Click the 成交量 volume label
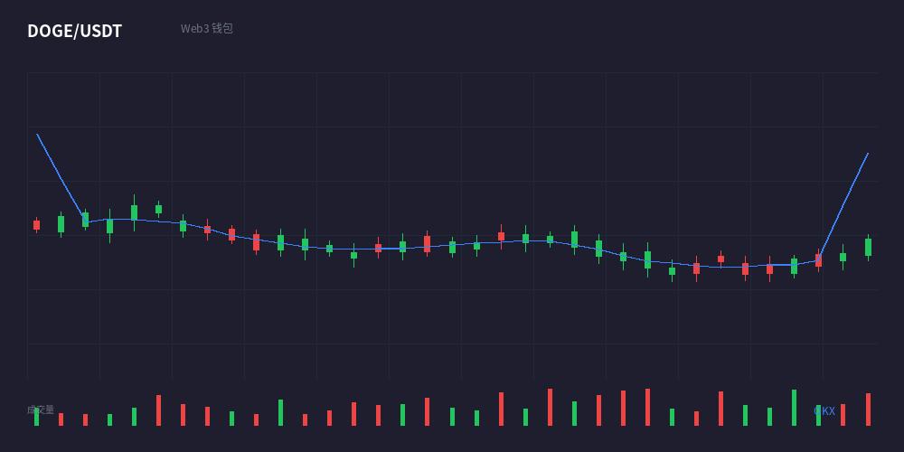Image resolution: width=904 pixels, height=452 pixels. click(41, 410)
